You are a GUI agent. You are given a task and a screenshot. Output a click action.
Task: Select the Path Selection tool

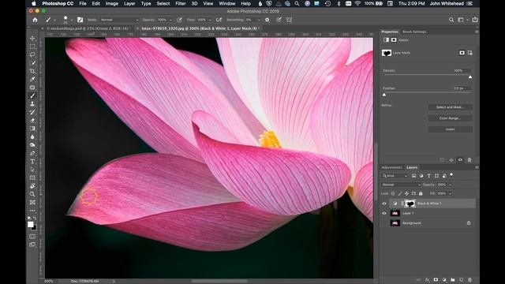[x=32, y=170]
